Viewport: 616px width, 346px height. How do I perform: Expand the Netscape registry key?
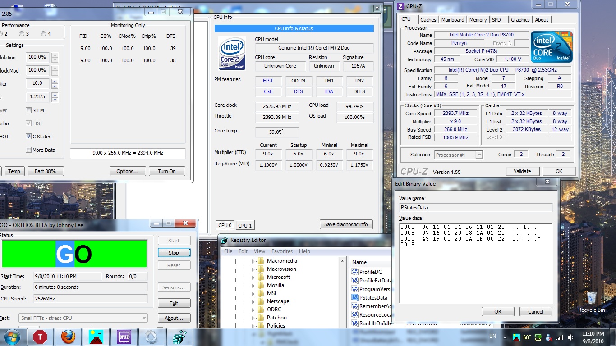253,302
